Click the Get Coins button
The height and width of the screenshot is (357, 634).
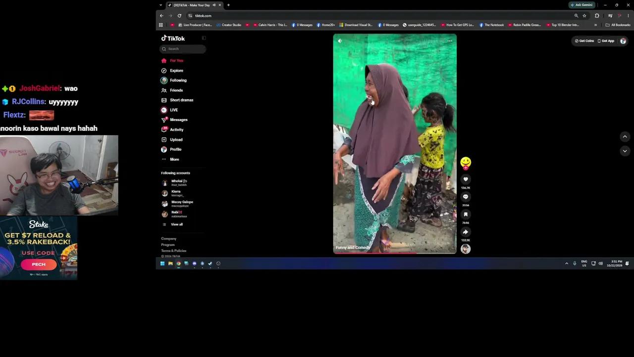click(584, 41)
